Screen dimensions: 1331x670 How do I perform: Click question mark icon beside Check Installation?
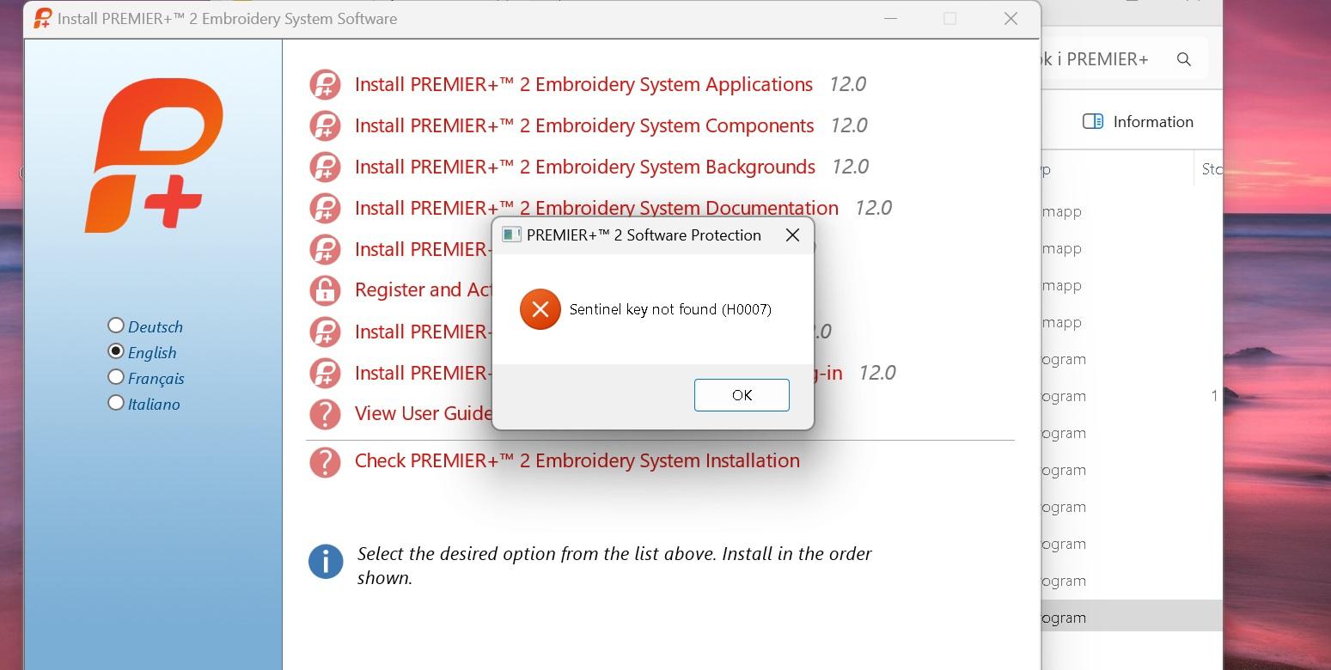click(x=325, y=462)
